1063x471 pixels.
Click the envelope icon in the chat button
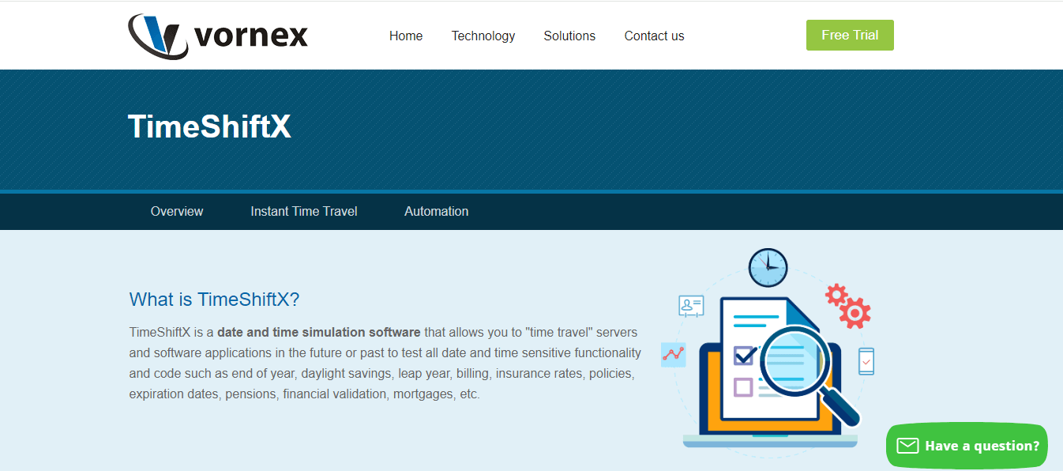coord(908,446)
